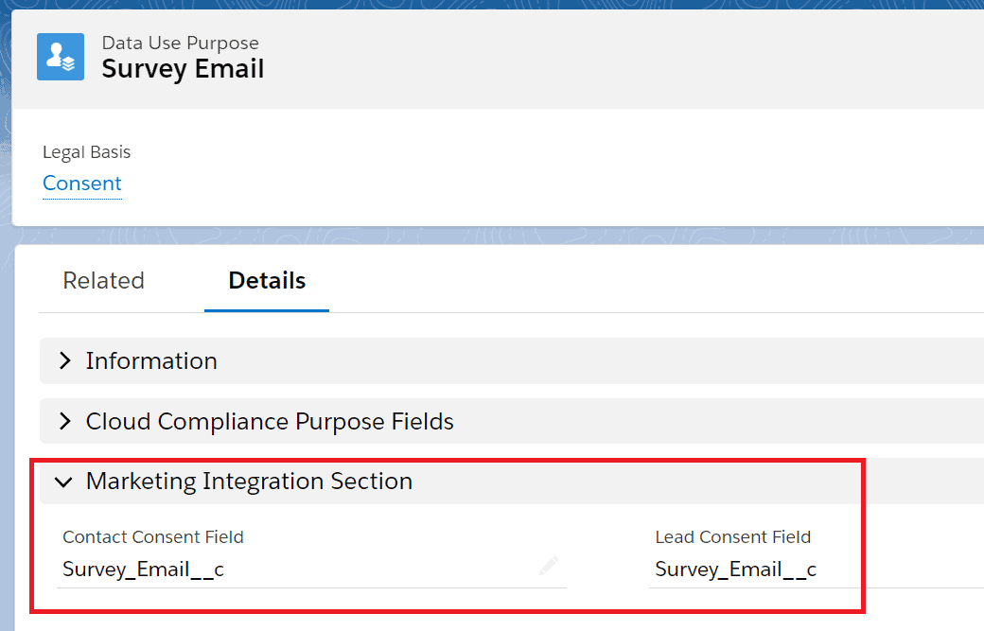Click the Contact Consent Field label
Screen dimensions: 984x631
click(152, 536)
